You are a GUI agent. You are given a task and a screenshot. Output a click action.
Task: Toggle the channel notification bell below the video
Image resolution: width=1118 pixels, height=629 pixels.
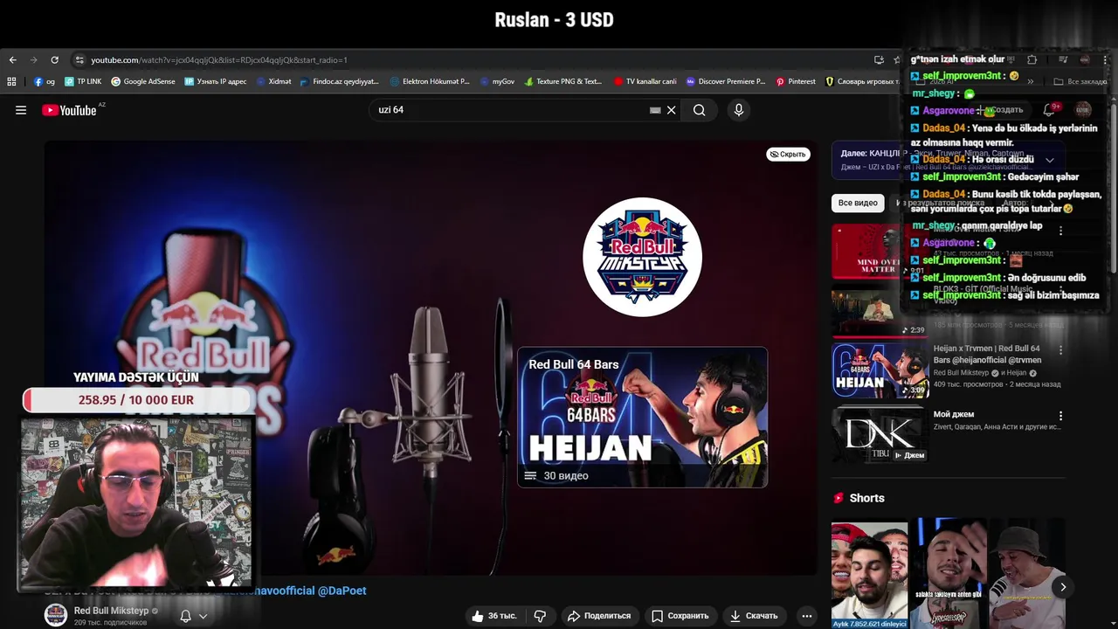[185, 616]
